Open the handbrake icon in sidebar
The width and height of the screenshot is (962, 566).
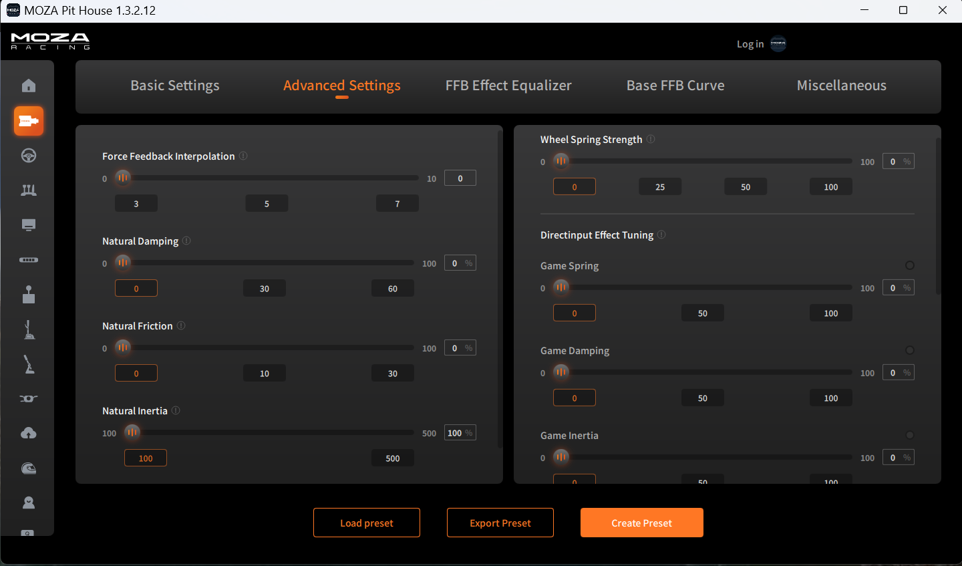(x=29, y=364)
